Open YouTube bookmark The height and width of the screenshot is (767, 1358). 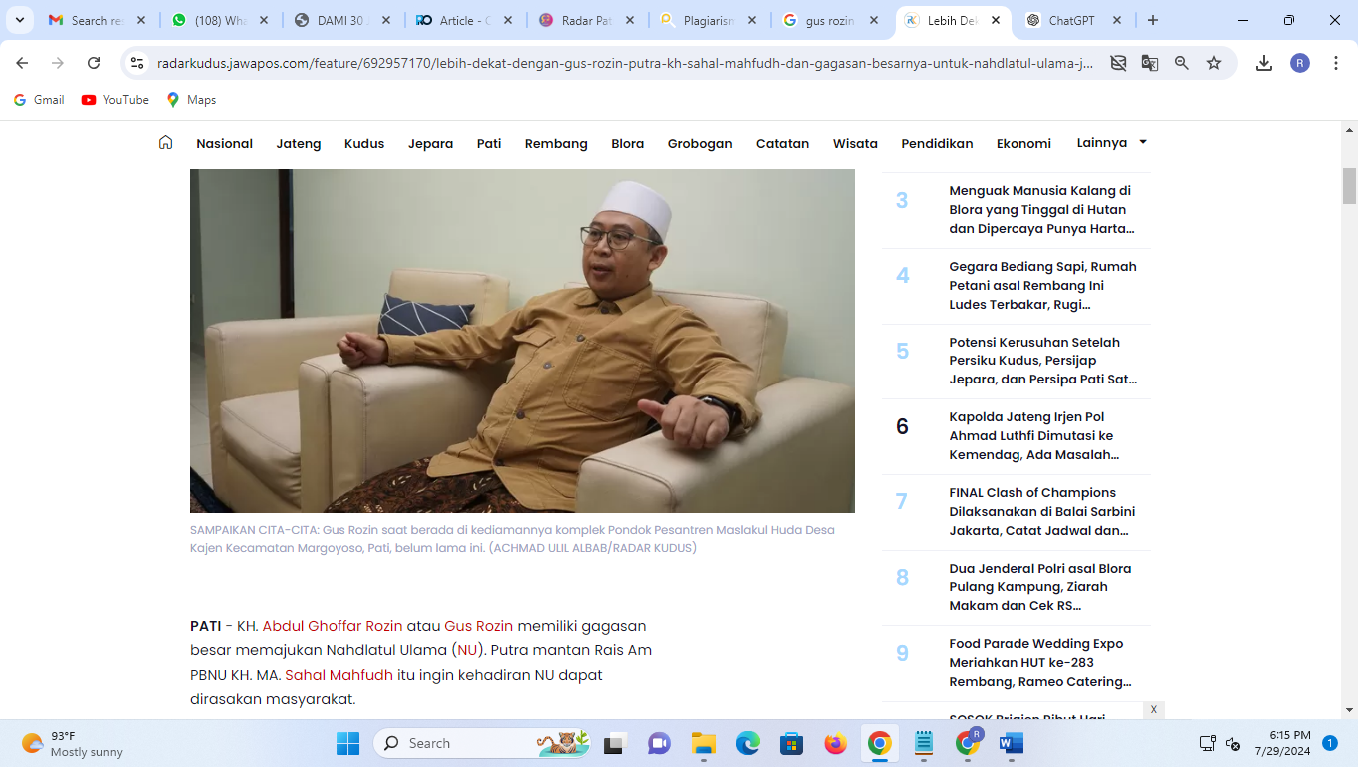point(115,100)
